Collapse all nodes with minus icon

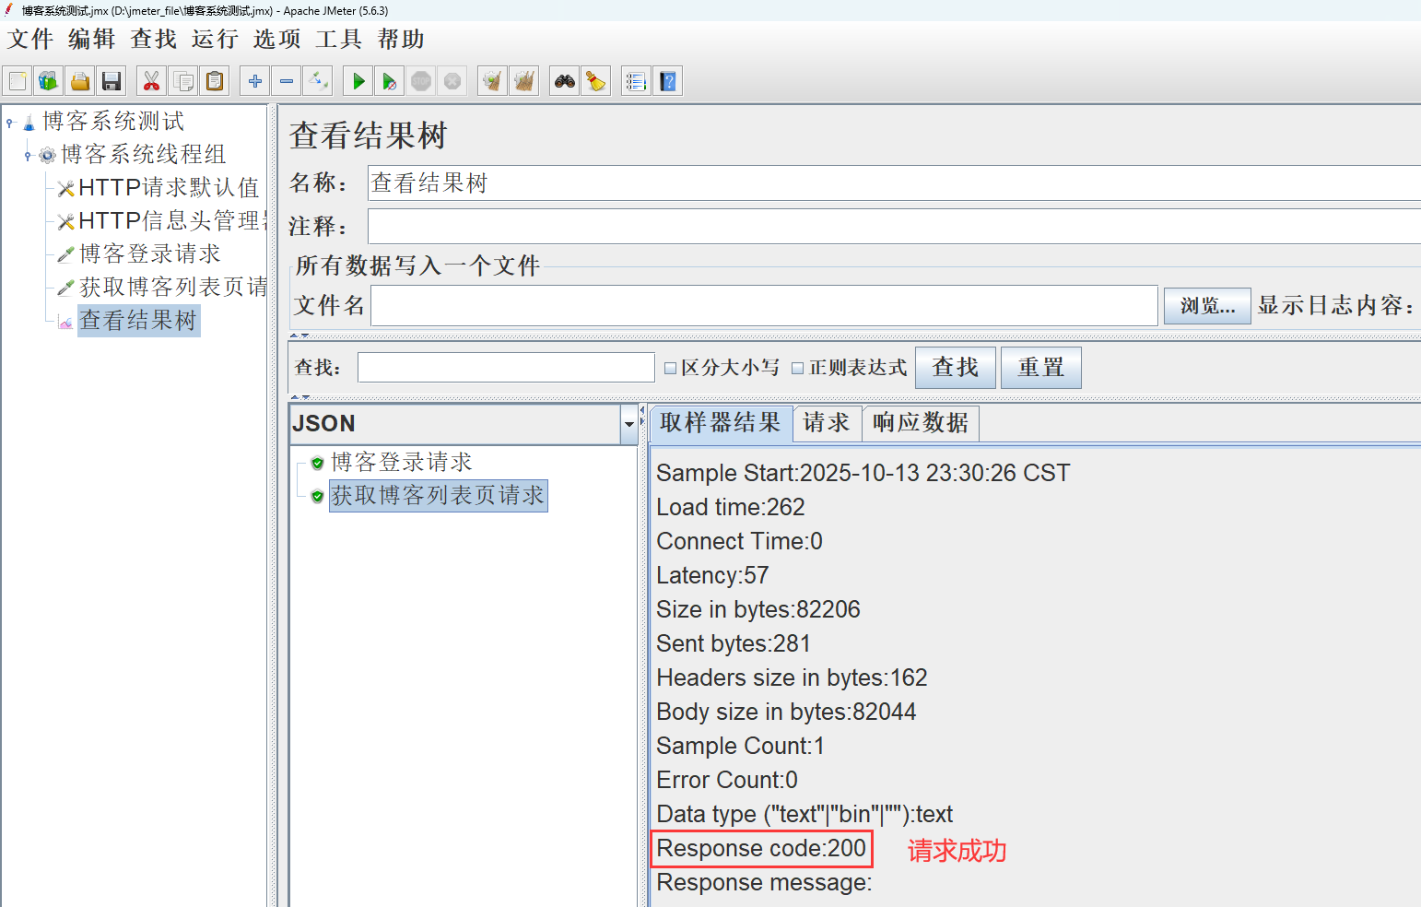[287, 81]
